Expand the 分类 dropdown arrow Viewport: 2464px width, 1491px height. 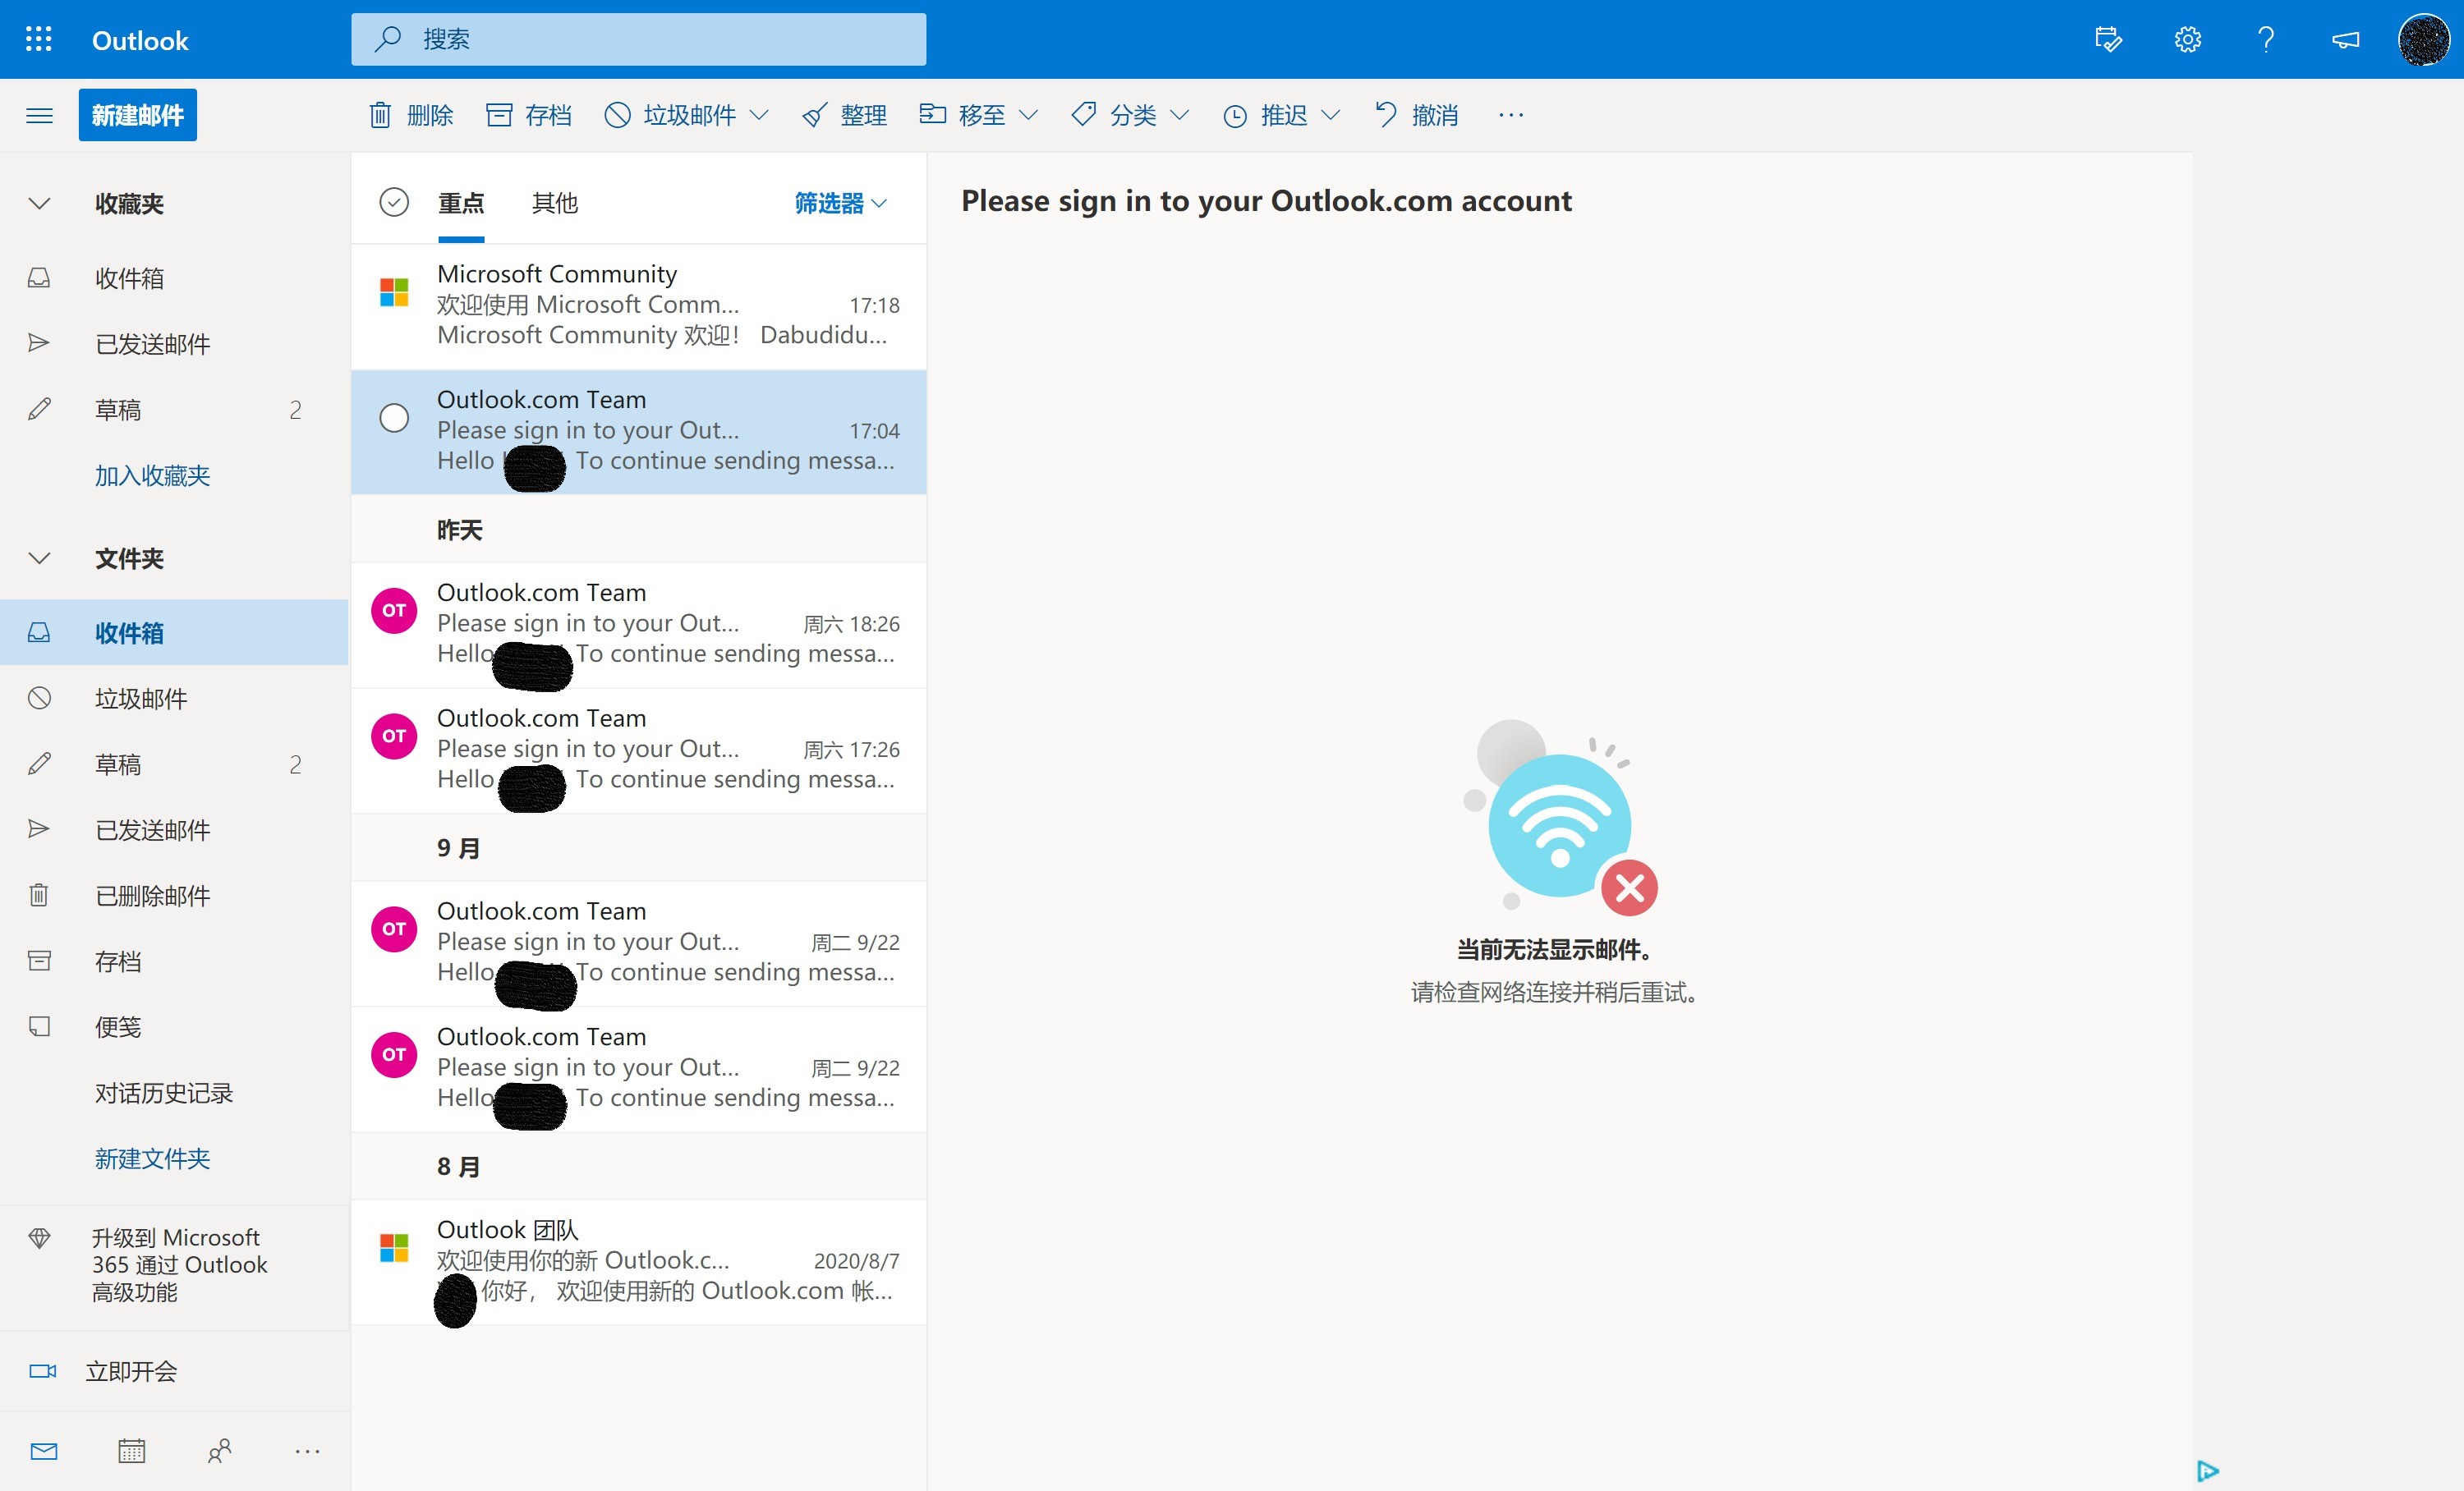click(x=1179, y=115)
